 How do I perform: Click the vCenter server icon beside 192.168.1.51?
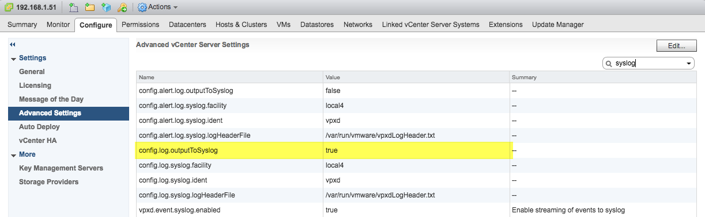[8, 7]
